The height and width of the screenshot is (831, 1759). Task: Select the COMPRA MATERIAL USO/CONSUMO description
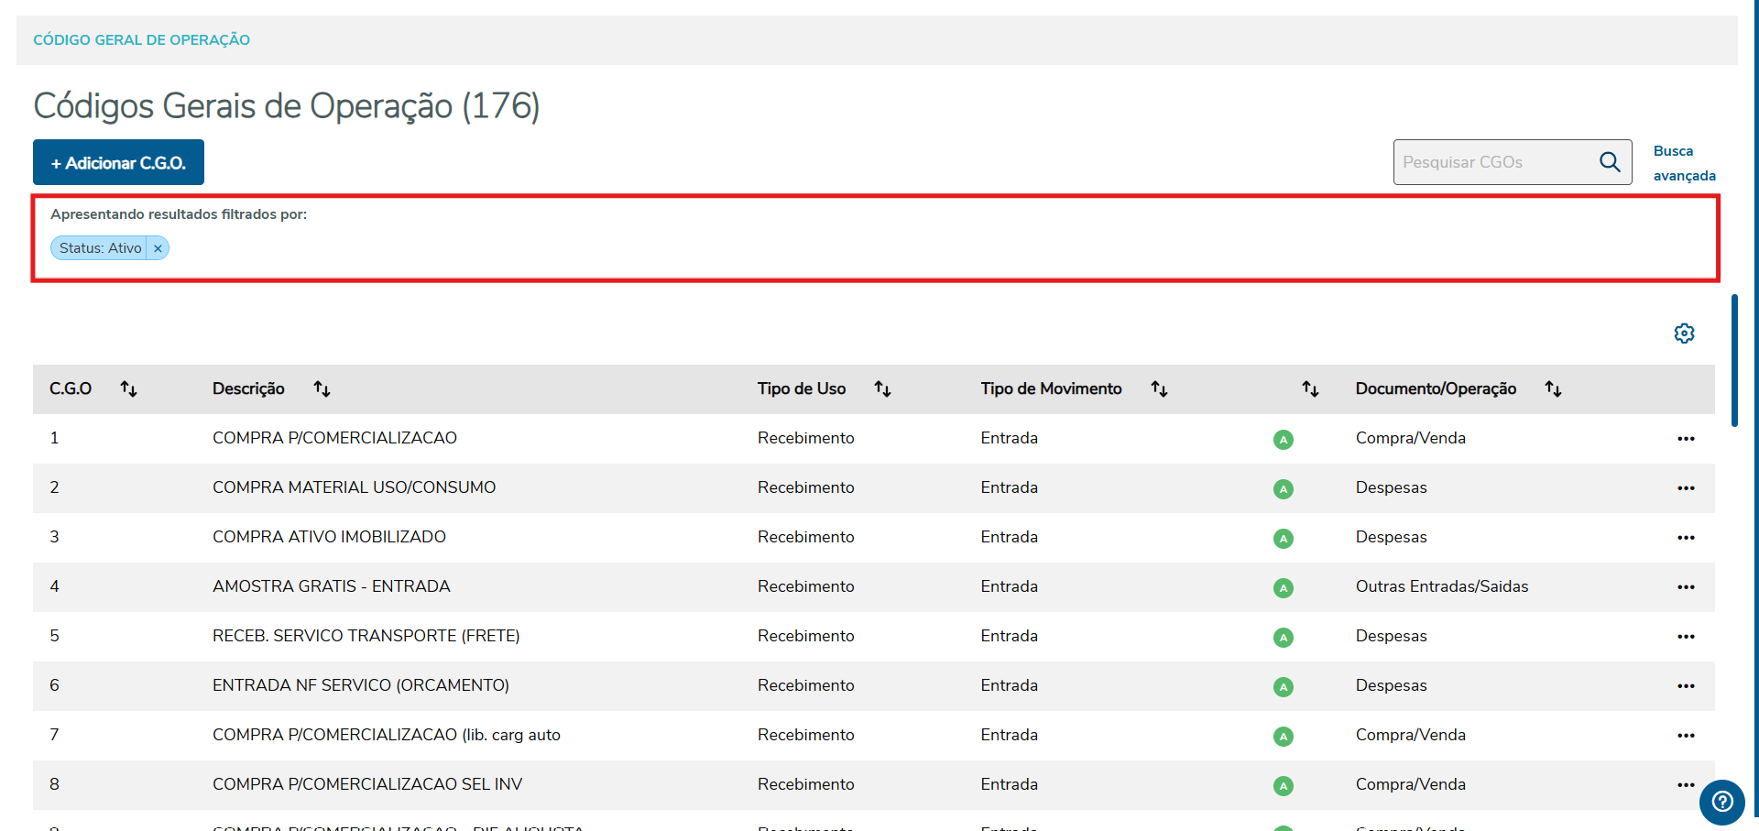(x=354, y=487)
